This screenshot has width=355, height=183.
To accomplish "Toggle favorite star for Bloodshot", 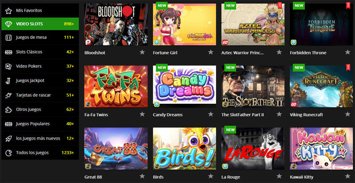I will (x=142, y=52).
